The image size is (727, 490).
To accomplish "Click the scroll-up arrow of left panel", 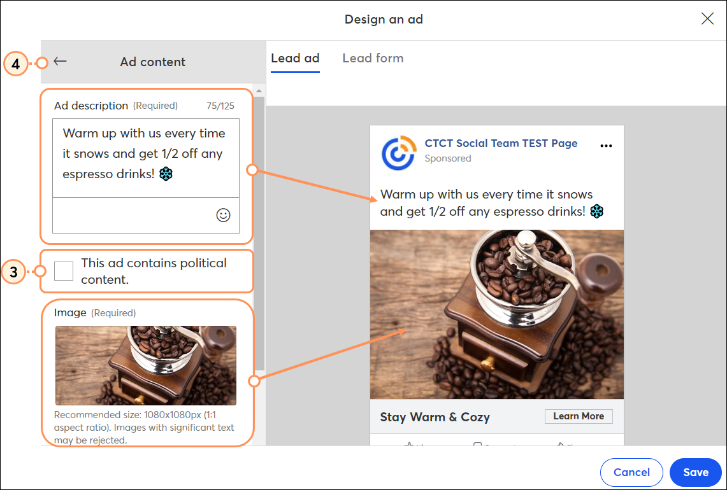I will pyautogui.click(x=259, y=91).
